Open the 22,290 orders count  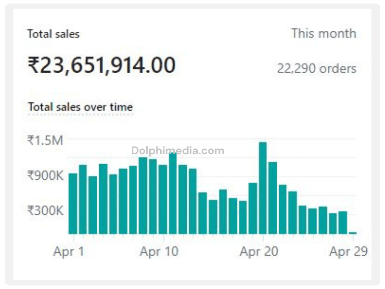pyautogui.click(x=317, y=68)
